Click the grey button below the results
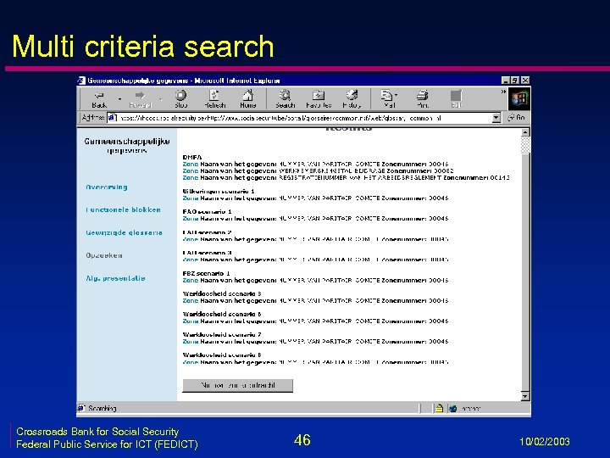Viewport: 610px width, 458px height. pos(238,386)
